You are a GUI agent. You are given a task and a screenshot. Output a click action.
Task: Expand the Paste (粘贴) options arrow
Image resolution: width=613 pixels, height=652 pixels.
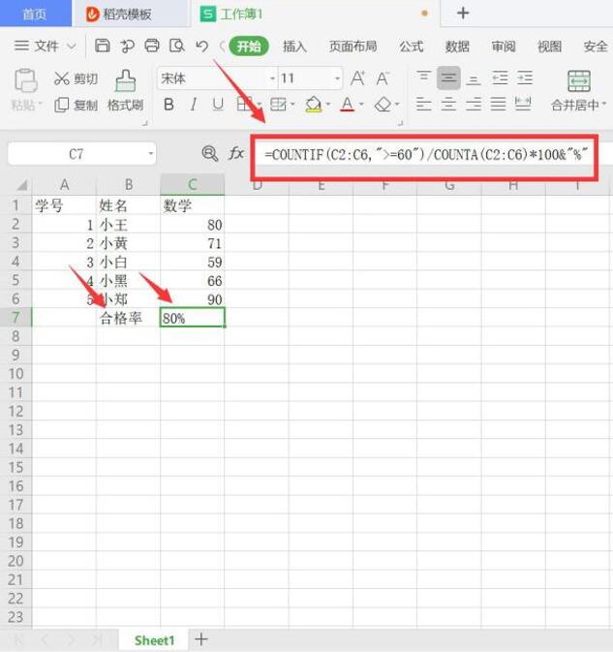click(x=41, y=103)
